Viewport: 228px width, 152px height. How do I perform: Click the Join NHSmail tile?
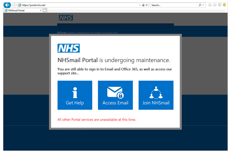point(156,95)
